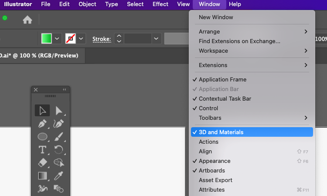Open the Effect menu
This screenshot has height=196, width=327.
pos(160,4)
